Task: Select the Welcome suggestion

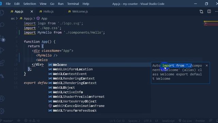Action: pyautogui.click(x=99, y=65)
